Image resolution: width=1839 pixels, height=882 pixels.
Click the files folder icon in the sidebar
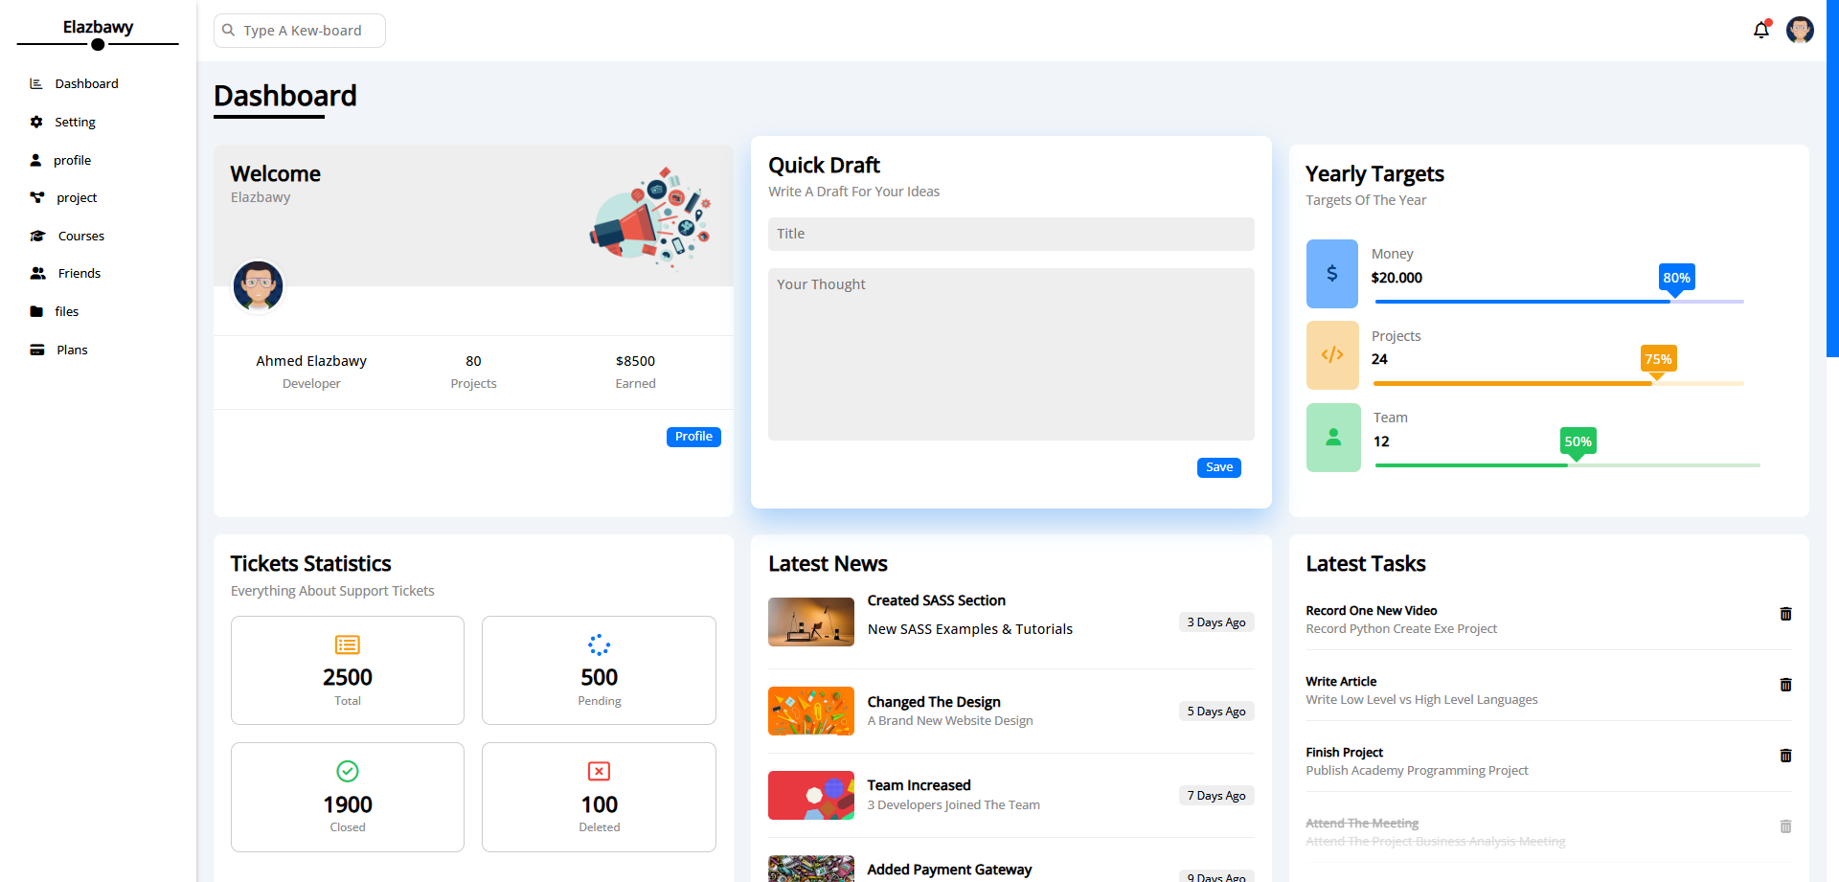click(36, 311)
